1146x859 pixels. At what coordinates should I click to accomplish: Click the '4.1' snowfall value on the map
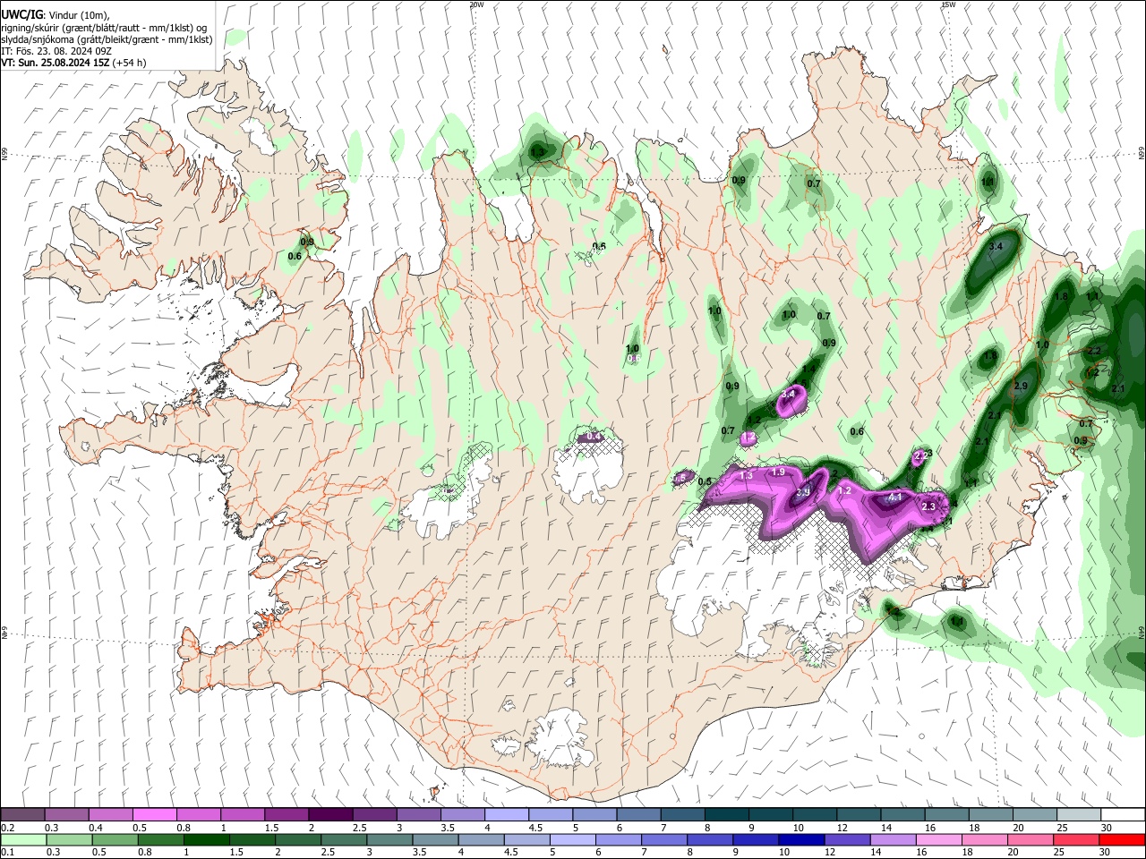[894, 497]
